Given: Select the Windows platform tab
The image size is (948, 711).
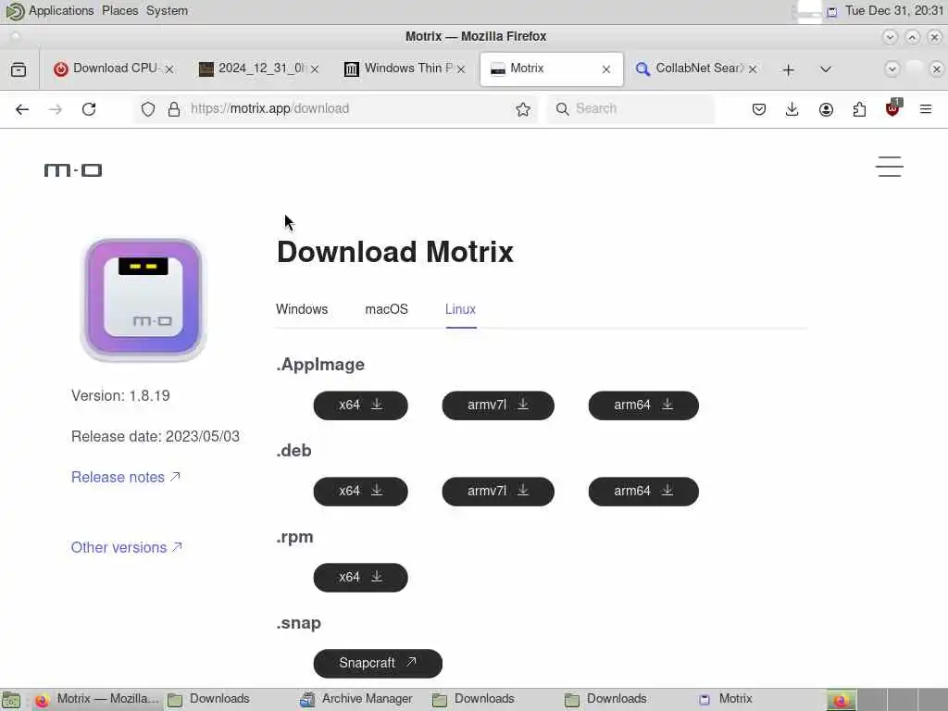Looking at the screenshot, I should 302,309.
